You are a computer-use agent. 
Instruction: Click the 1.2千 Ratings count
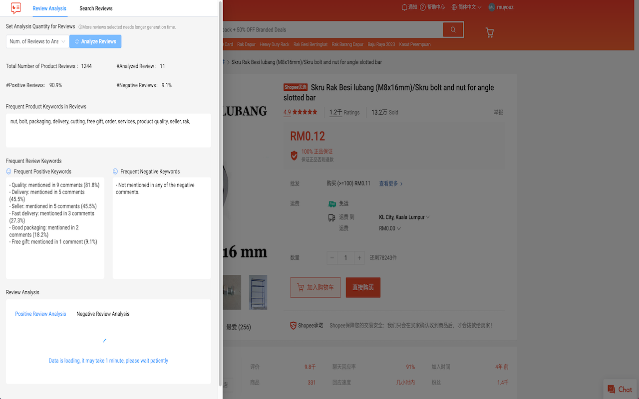[344, 112]
